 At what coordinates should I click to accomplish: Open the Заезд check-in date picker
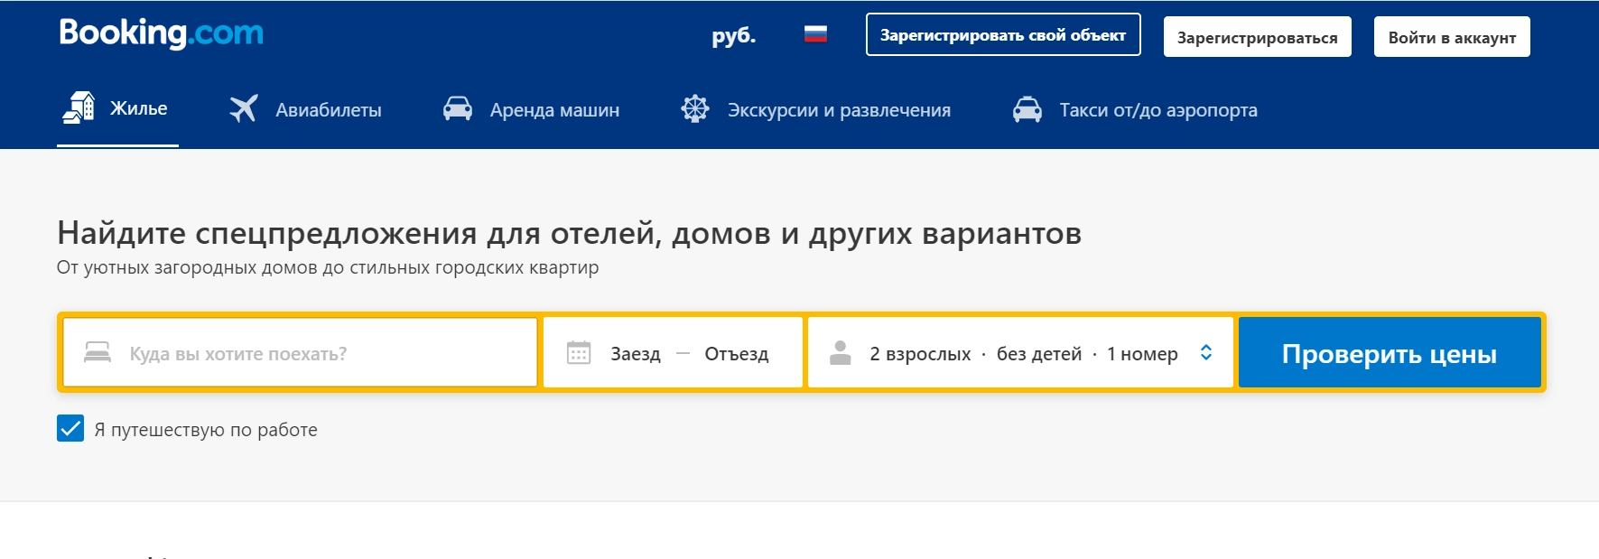pos(636,354)
